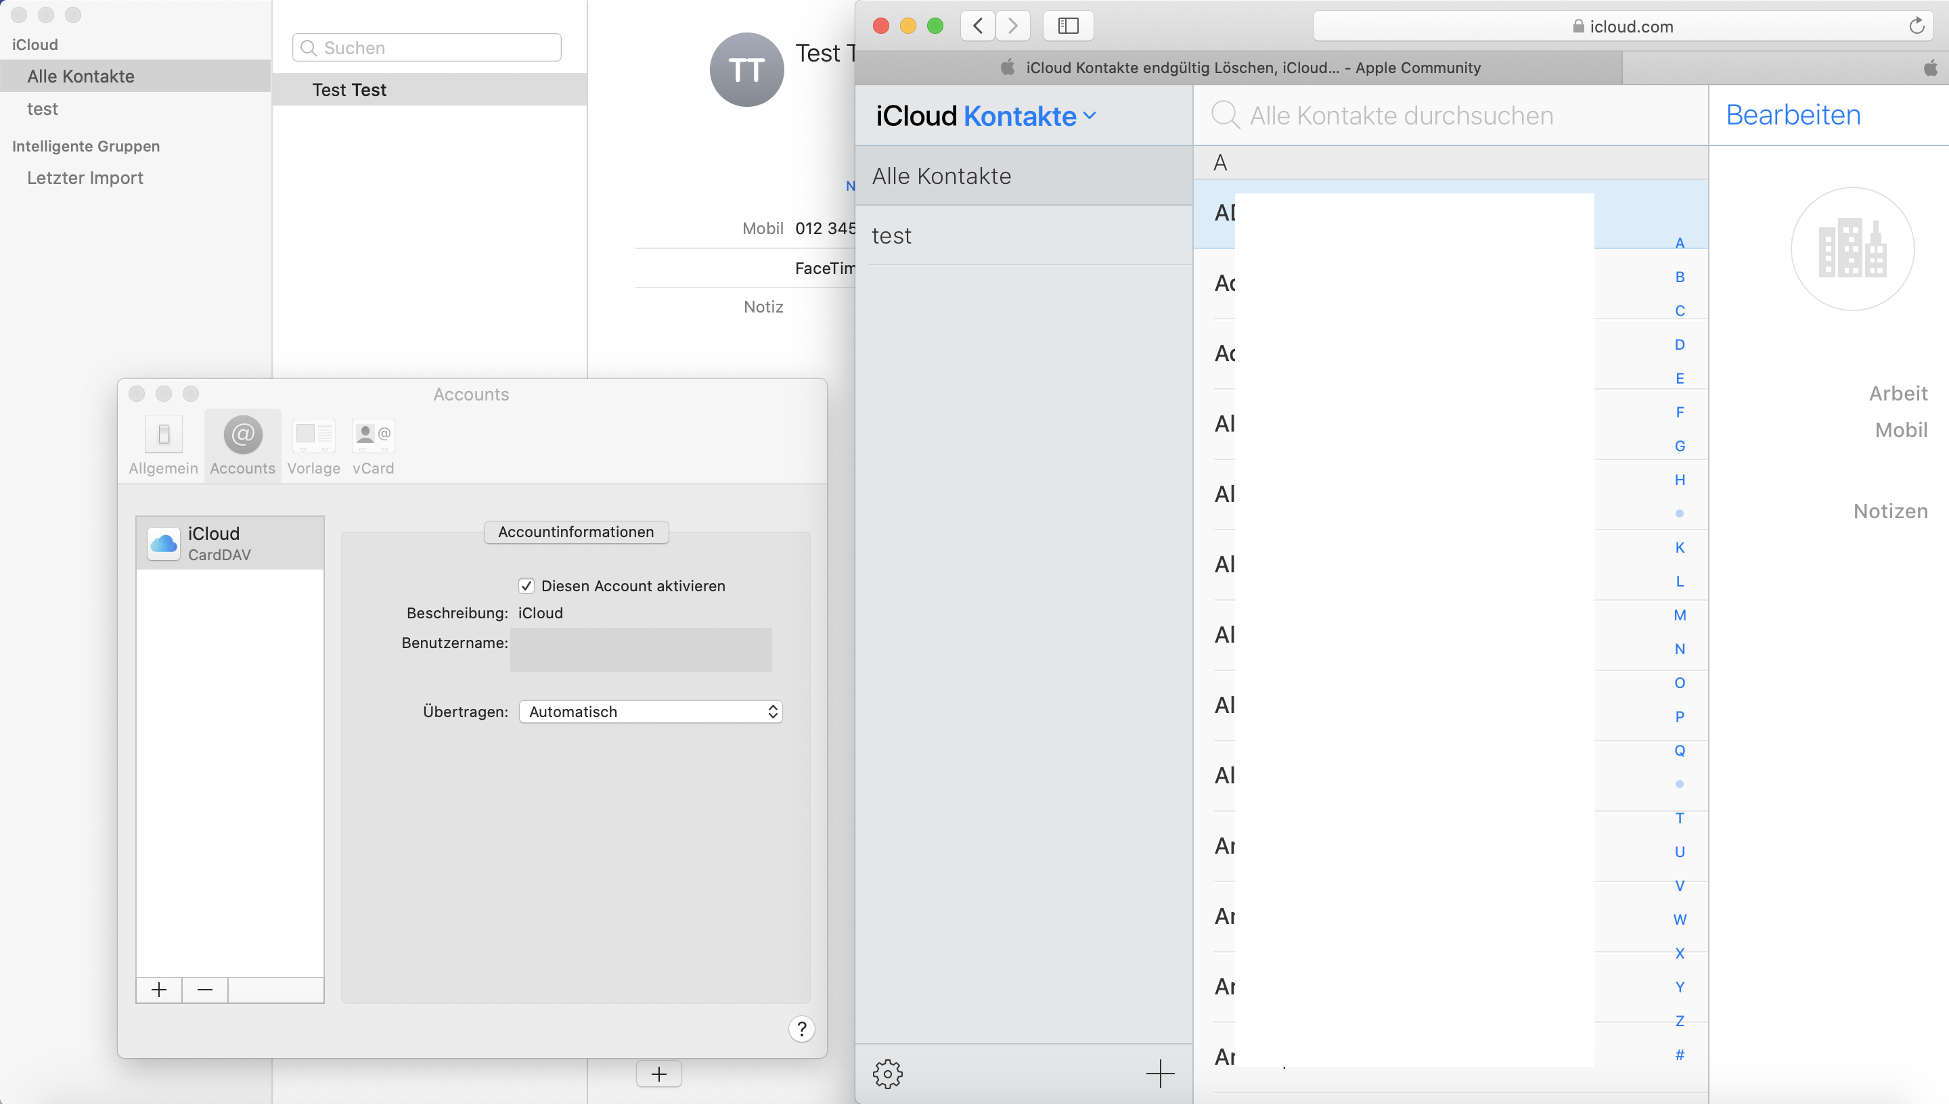Go back in Safari
The height and width of the screenshot is (1104, 1949).
pos(977,26)
